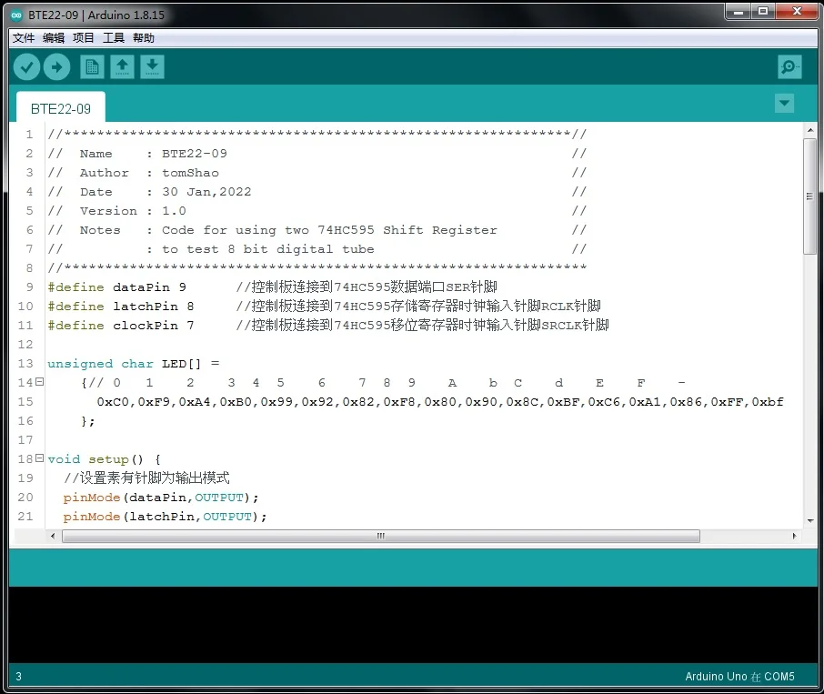Click the horizontal scrollbar thumb
The image size is (824, 694).
[x=380, y=537]
